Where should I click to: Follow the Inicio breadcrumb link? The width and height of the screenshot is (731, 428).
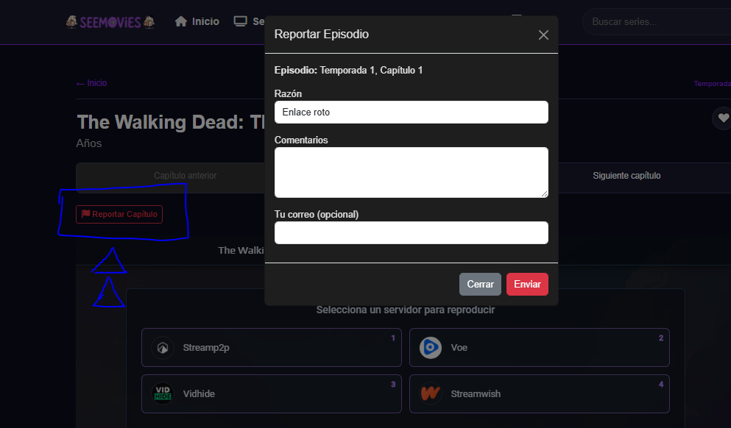pos(91,82)
